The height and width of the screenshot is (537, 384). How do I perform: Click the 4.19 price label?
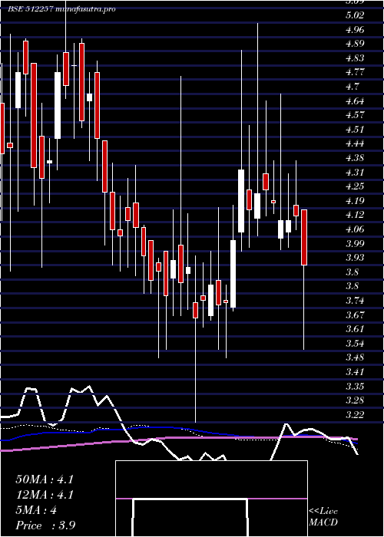[355, 200]
